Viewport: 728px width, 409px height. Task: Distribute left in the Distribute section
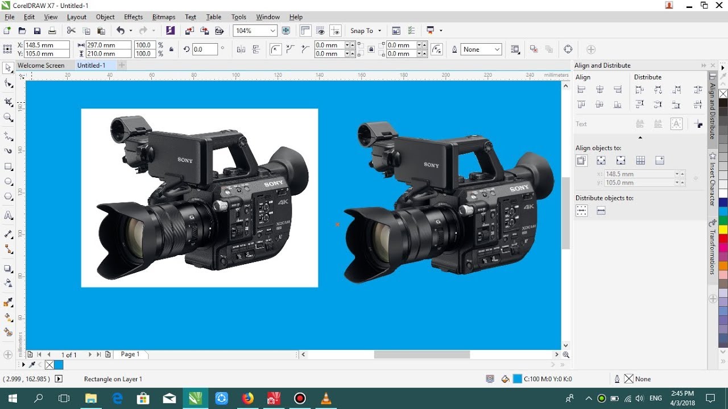(x=640, y=90)
